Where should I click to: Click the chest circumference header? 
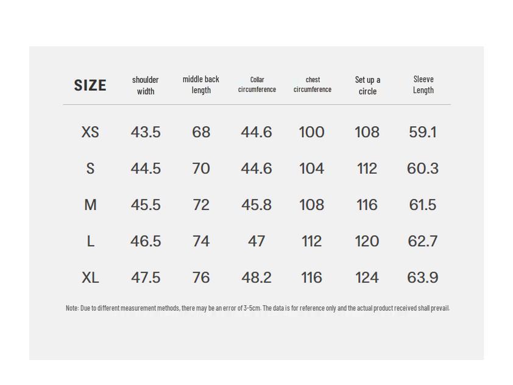[313, 85]
